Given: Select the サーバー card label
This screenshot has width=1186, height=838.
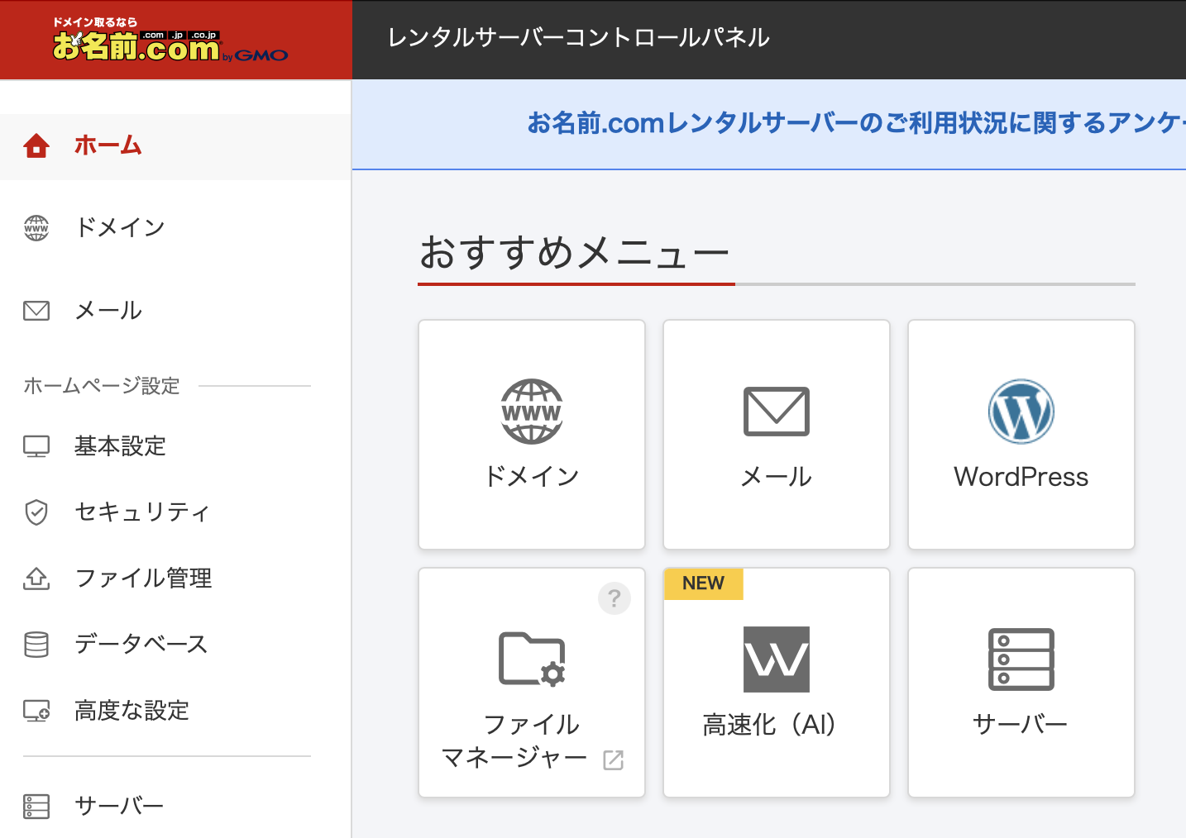Looking at the screenshot, I should click(1021, 725).
